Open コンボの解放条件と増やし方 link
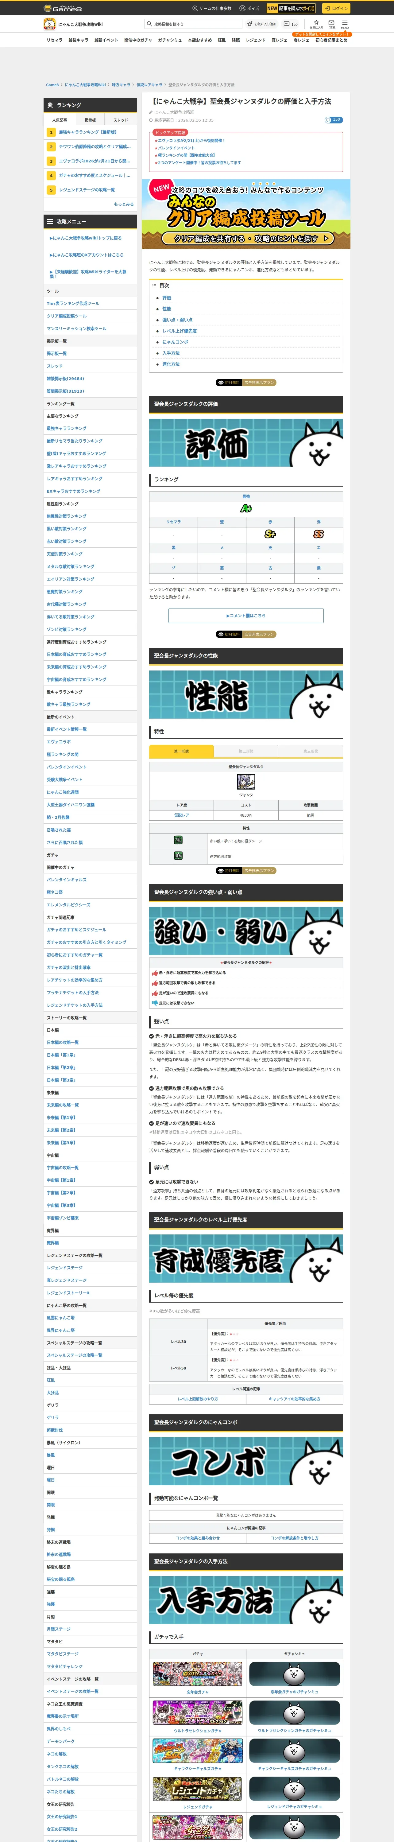Viewport: 394px width, 1842px height. [295, 1538]
